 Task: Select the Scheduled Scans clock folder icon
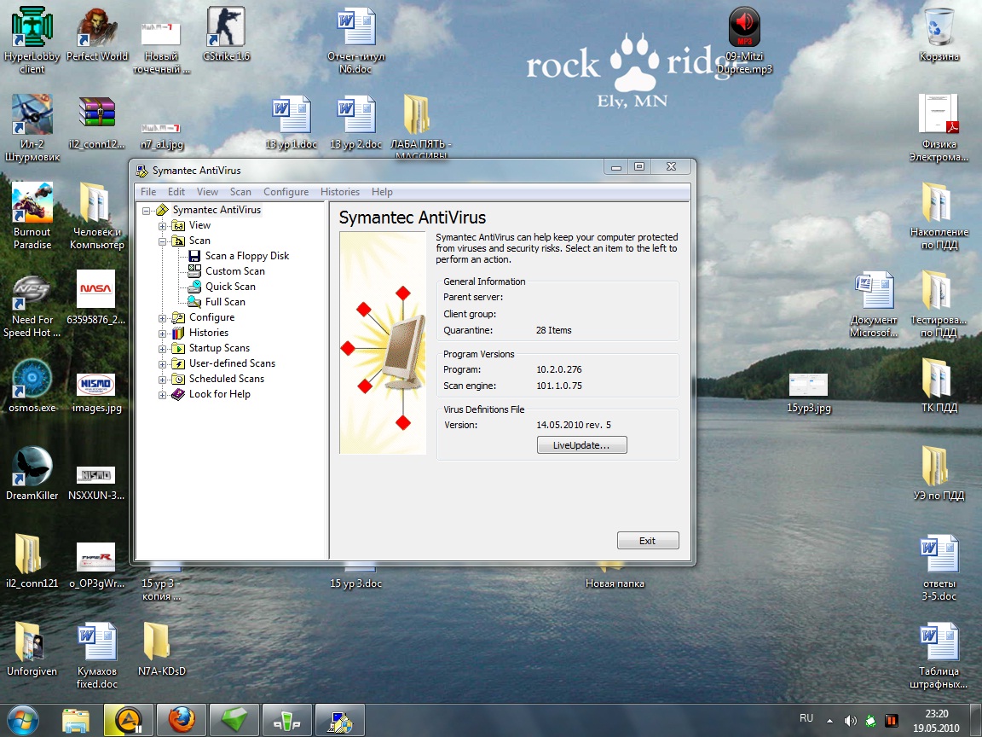tap(178, 379)
